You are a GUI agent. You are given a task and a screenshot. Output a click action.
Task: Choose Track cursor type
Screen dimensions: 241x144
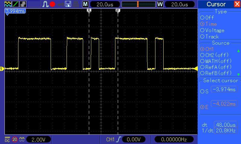tap(209, 37)
